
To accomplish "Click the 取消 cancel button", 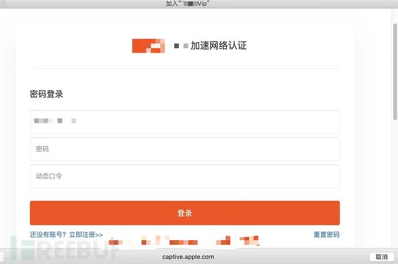I will coord(381,257).
